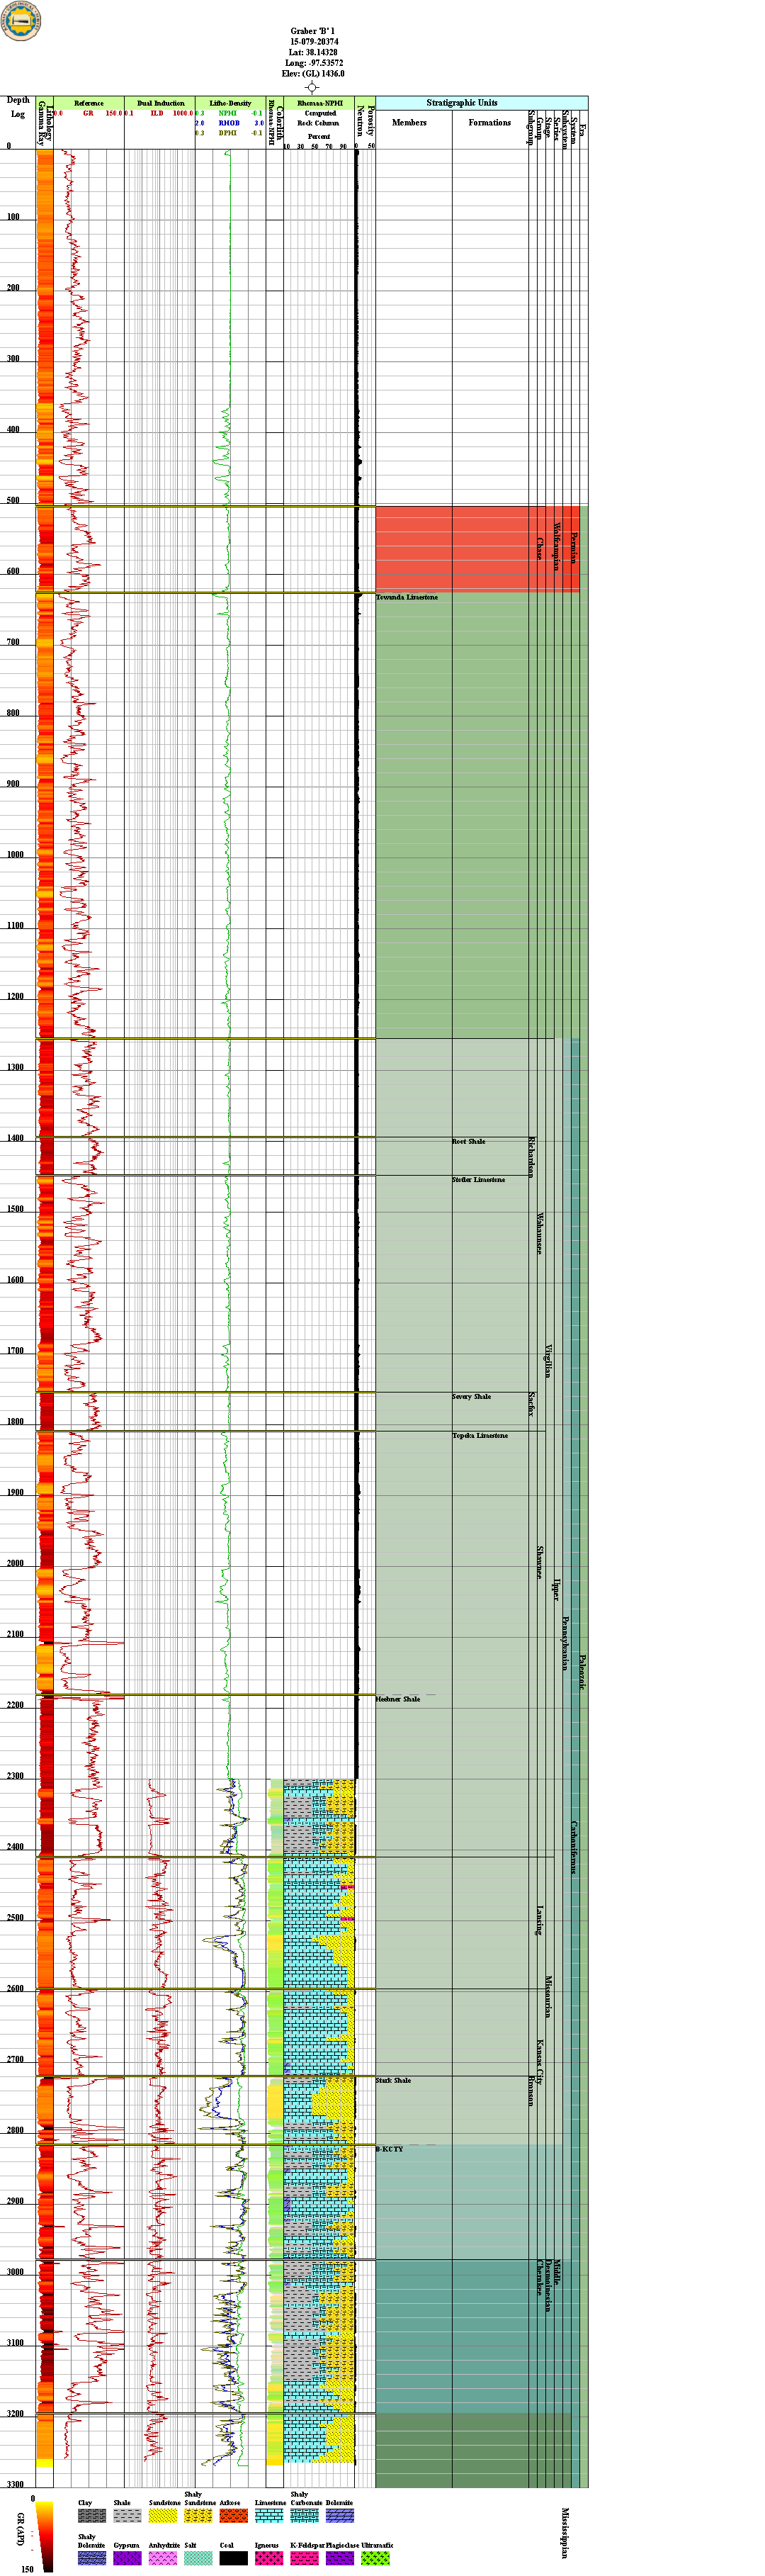This screenshot has height=2576, width=765.
Task: Click the "Dual Induction" track header
Action: click(160, 103)
